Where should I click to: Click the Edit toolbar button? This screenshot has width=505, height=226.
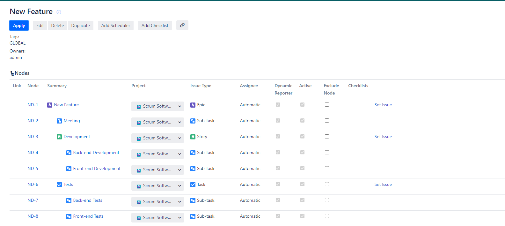coord(40,25)
